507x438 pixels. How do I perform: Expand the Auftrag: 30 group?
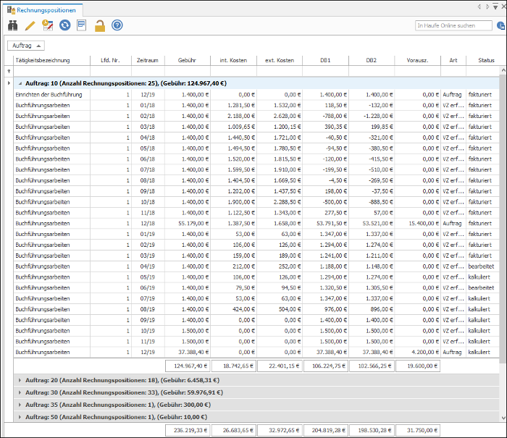20,392
